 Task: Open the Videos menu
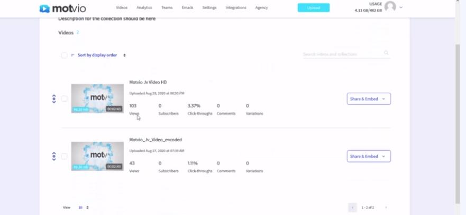click(122, 8)
